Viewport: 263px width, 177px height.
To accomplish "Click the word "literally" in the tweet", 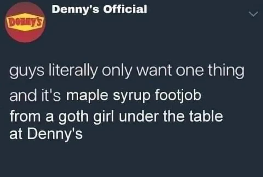I will (73, 70).
